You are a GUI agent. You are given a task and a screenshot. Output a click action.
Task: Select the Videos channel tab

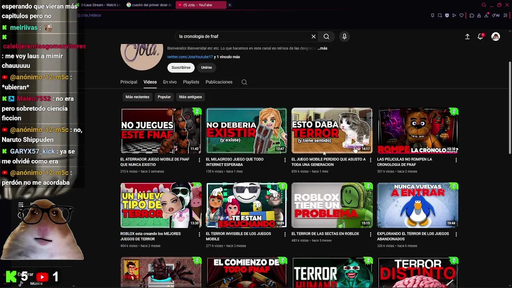150,82
